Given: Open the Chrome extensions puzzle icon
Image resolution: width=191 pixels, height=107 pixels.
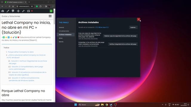Looking at the screenshot, I should coord(41,6).
